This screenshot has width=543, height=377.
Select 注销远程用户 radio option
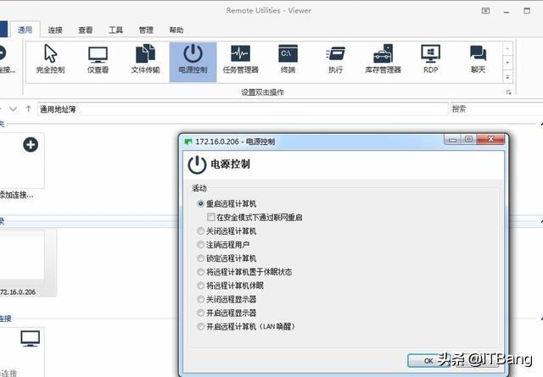click(200, 245)
